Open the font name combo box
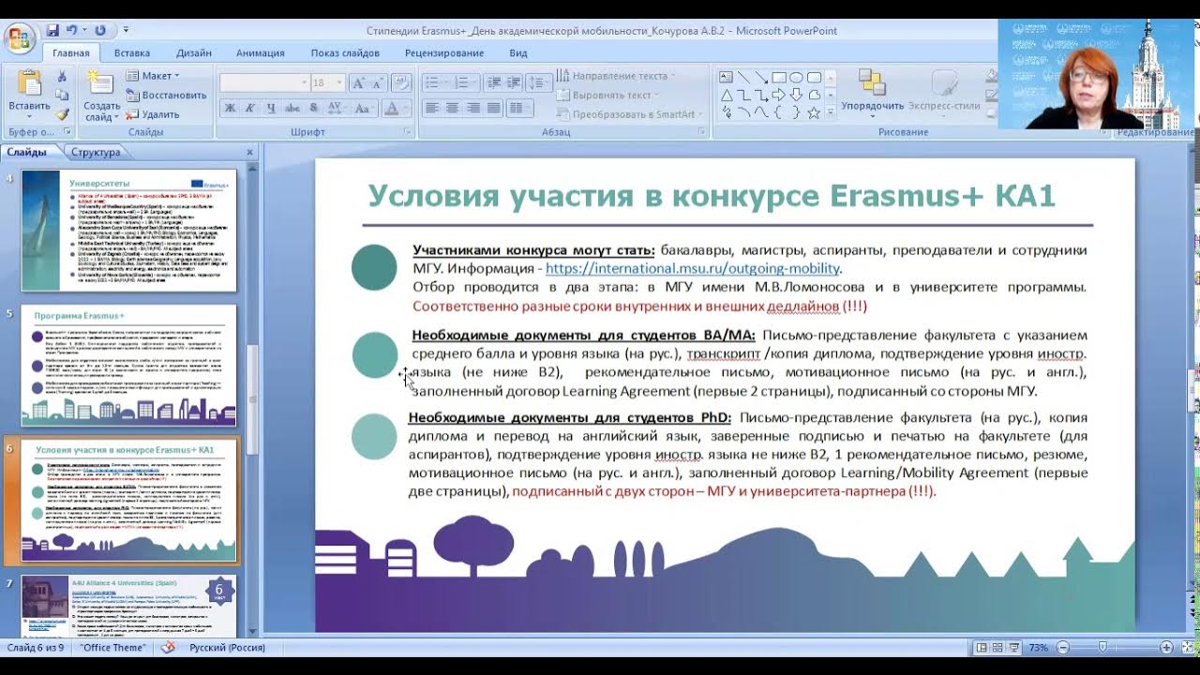 click(264, 83)
